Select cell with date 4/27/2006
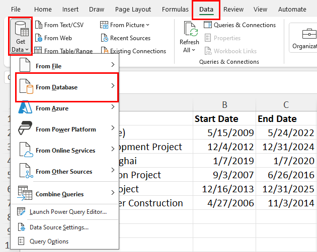Screen dimensions: 317x252 click(224, 203)
